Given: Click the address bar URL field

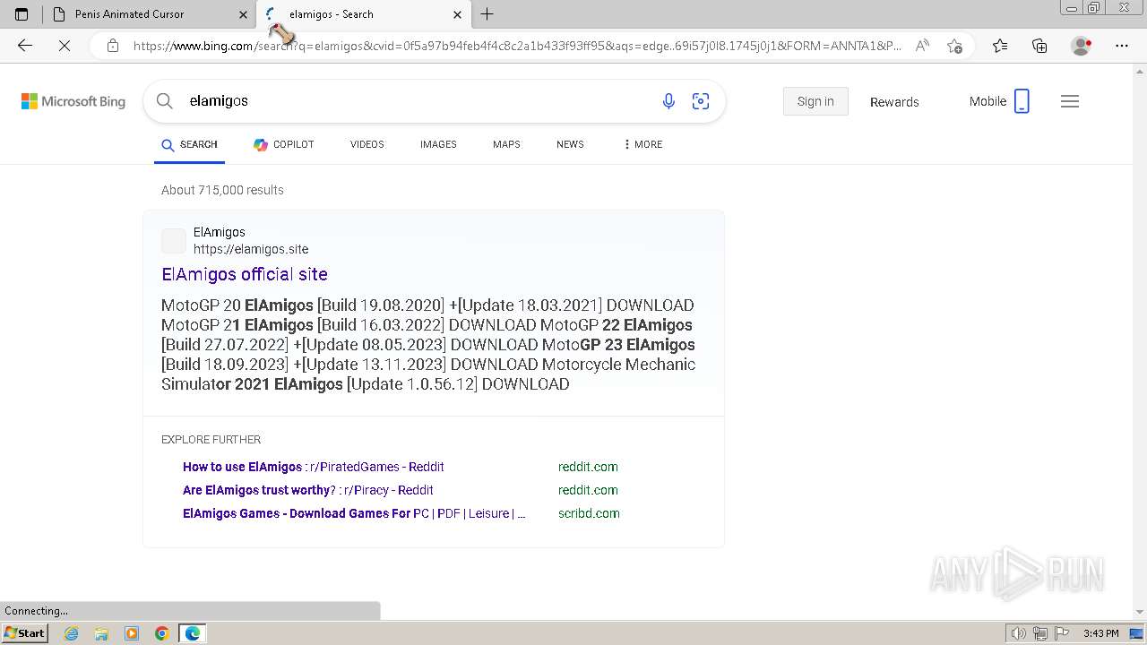Looking at the screenshot, I should [x=517, y=46].
